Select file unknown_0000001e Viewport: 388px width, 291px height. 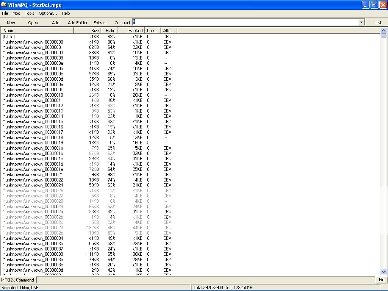point(33,169)
